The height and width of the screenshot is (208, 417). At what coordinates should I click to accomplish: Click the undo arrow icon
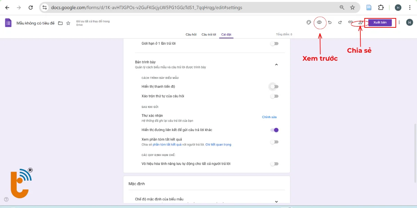coord(330,23)
